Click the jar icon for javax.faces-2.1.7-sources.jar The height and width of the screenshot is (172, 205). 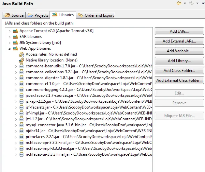pos(22,95)
